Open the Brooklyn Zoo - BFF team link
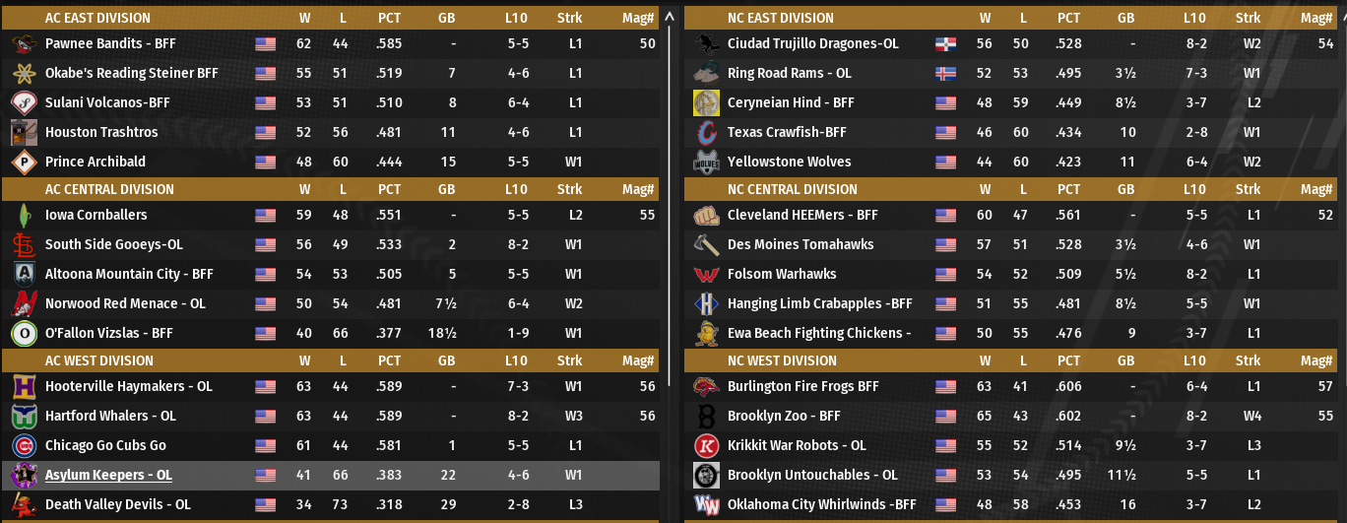The image size is (1347, 523). tap(784, 416)
